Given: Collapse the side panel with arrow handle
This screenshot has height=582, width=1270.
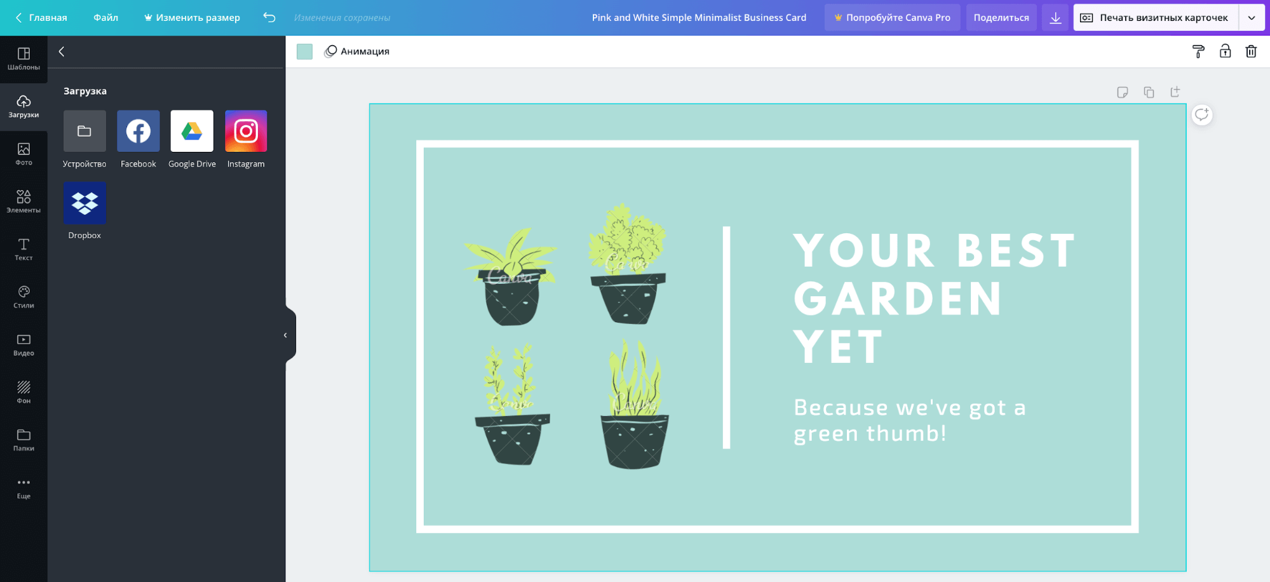Looking at the screenshot, I should coord(286,335).
